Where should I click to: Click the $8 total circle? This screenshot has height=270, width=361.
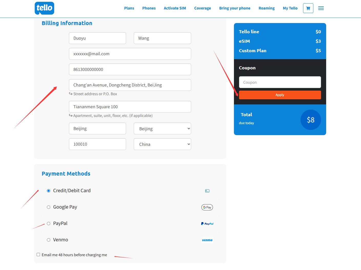point(311,120)
